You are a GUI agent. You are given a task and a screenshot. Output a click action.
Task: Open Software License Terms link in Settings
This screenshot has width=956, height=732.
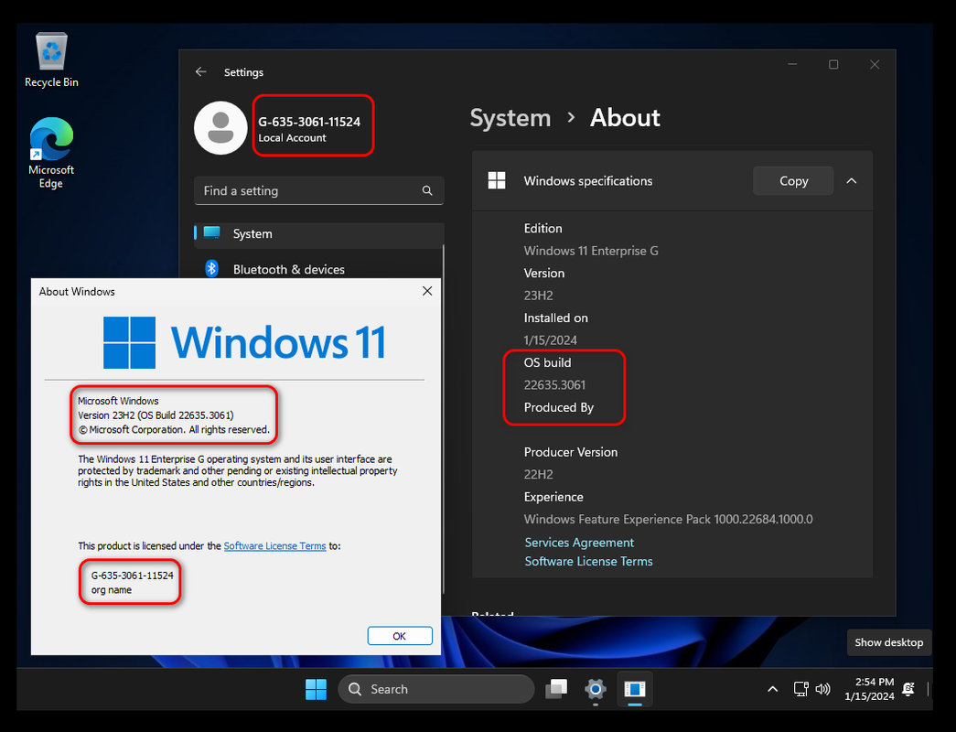(x=588, y=561)
